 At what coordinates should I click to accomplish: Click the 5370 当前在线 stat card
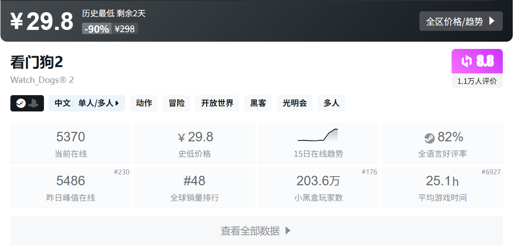[71, 144]
